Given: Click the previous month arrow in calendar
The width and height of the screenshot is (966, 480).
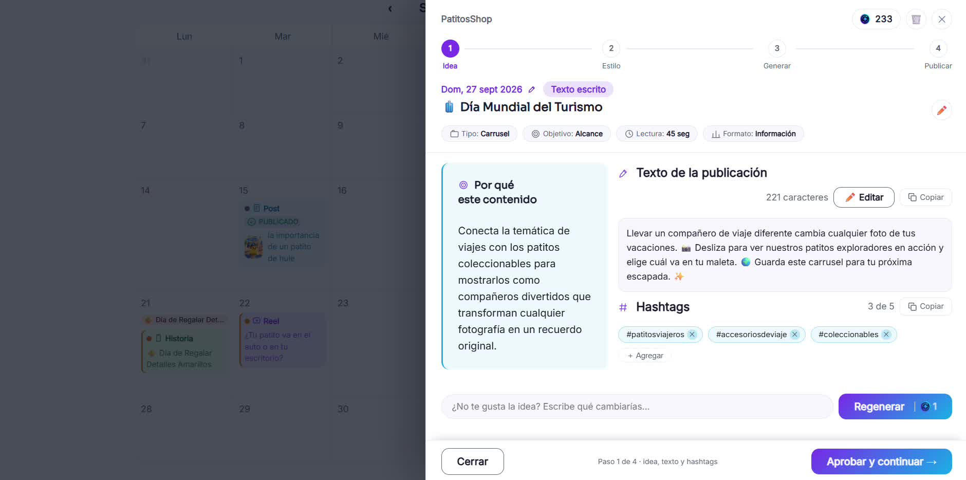Looking at the screenshot, I should (390, 8).
